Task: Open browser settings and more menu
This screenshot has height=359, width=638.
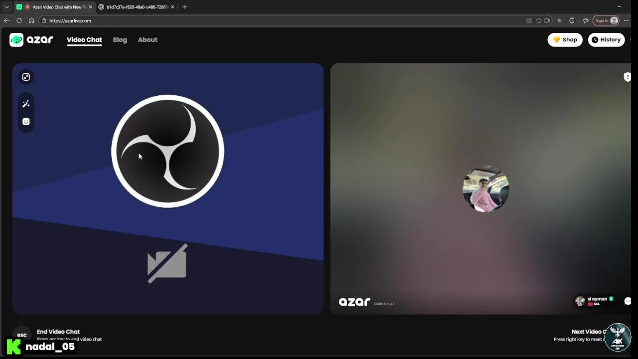Action: [627, 21]
